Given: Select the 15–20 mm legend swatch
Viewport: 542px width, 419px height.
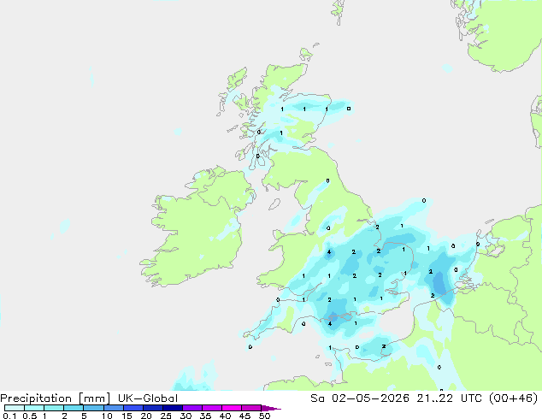Looking at the screenshot, I should (133, 408).
